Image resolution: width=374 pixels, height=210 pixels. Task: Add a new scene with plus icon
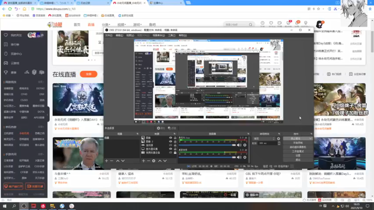tap(107, 161)
